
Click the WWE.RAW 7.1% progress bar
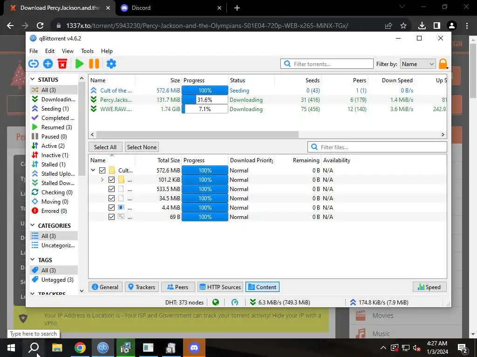(205, 109)
